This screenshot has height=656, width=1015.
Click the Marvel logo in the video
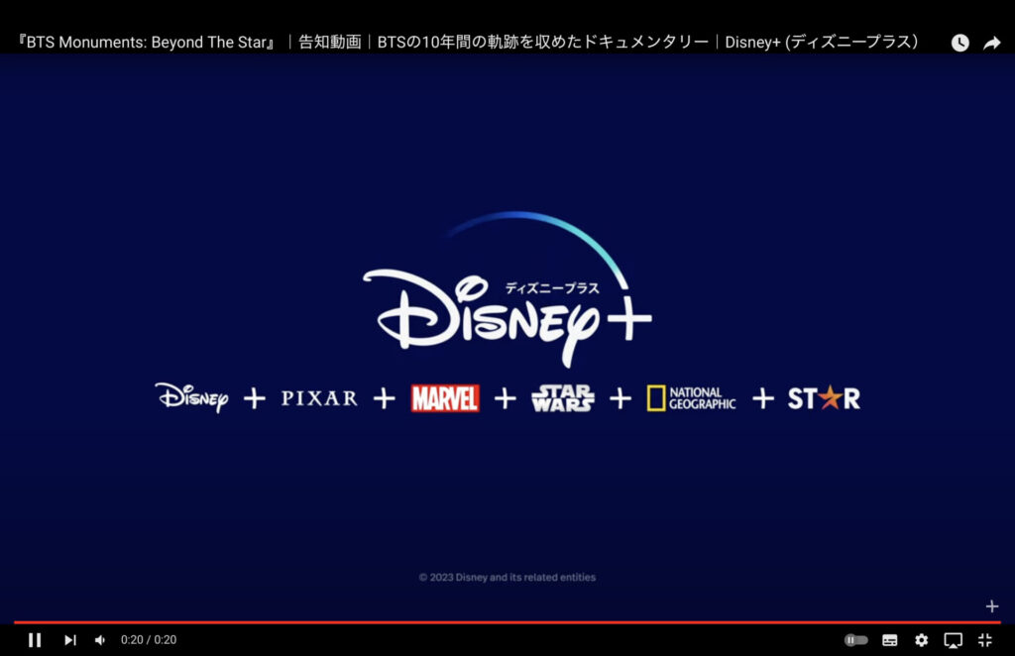point(445,398)
